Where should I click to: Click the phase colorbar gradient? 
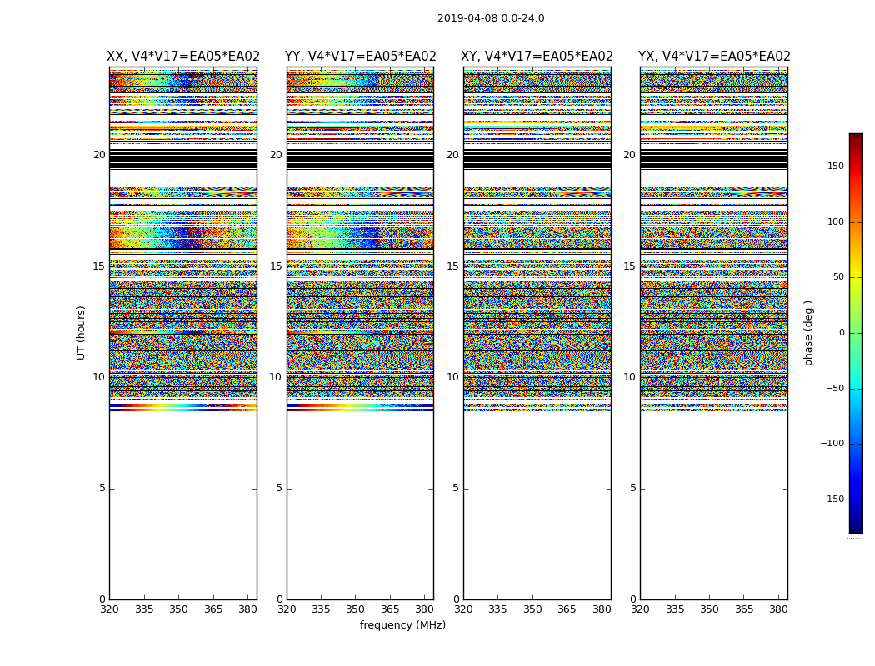click(856, 333)
